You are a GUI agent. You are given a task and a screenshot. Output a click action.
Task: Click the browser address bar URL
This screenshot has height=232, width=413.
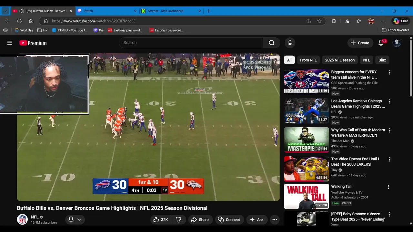point(94,21)
